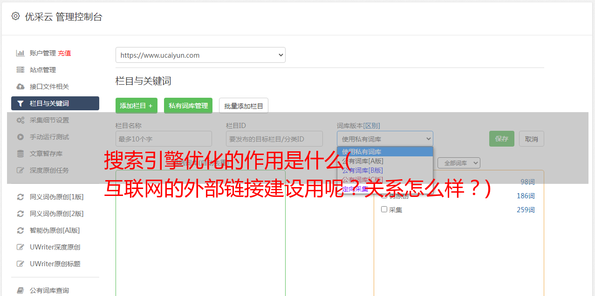Select 公有词库[B版] option
The width and height of the screenshot is (595, 296).
[x=385, y=170]
